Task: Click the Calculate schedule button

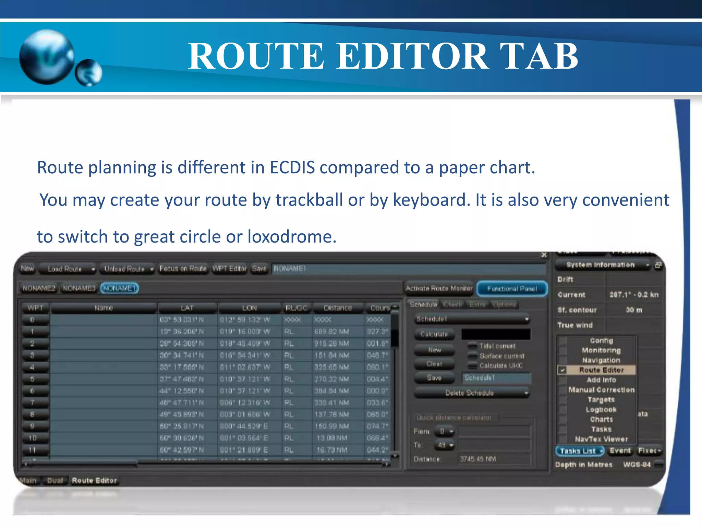Action: [x=434, y=334]
